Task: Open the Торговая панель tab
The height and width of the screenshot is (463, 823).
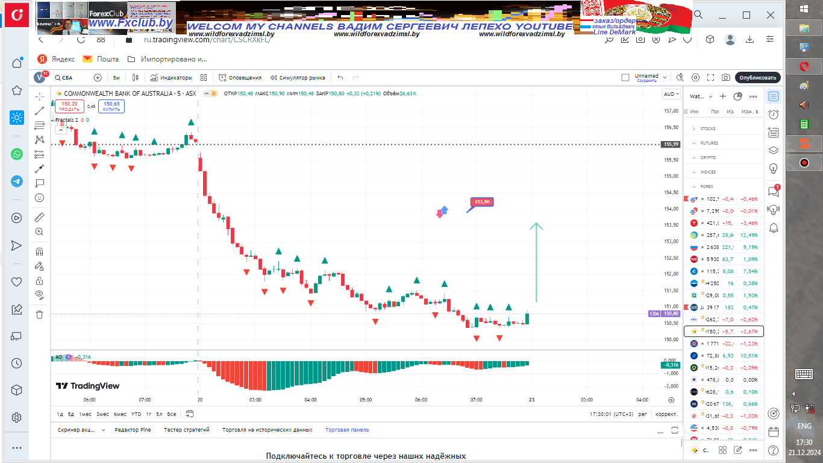Action: coord(347,430)
